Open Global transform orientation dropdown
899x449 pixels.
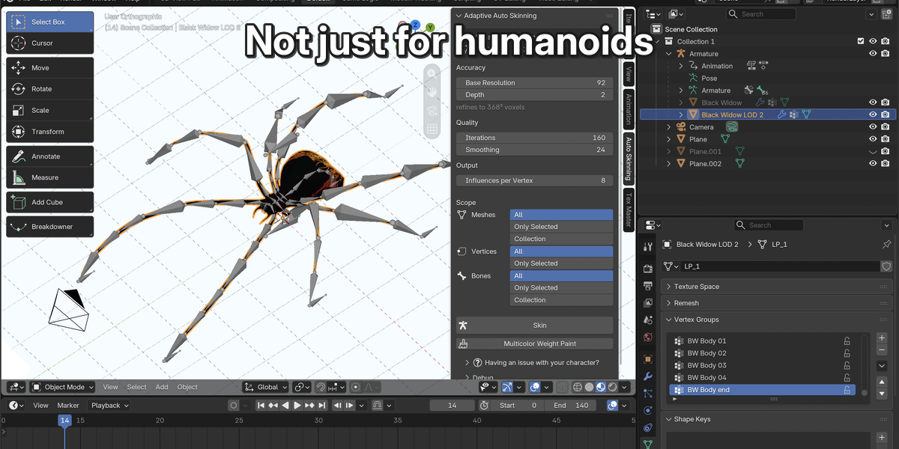click(x=265, y=387)
